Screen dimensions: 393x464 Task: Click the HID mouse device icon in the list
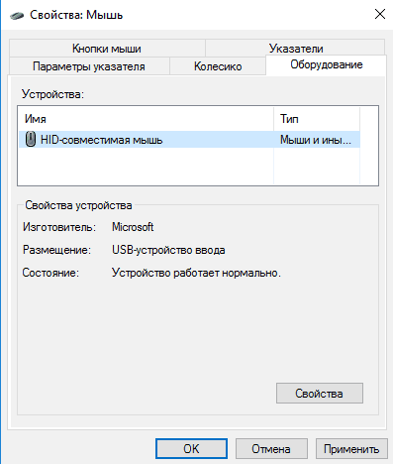(31, 139)
